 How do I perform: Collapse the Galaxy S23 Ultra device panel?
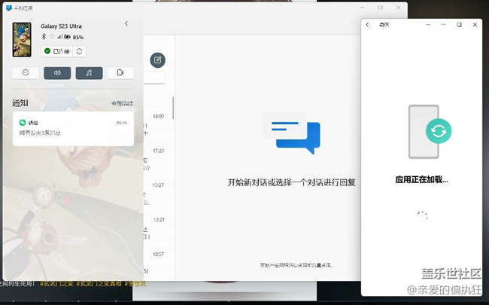point(126,24)
